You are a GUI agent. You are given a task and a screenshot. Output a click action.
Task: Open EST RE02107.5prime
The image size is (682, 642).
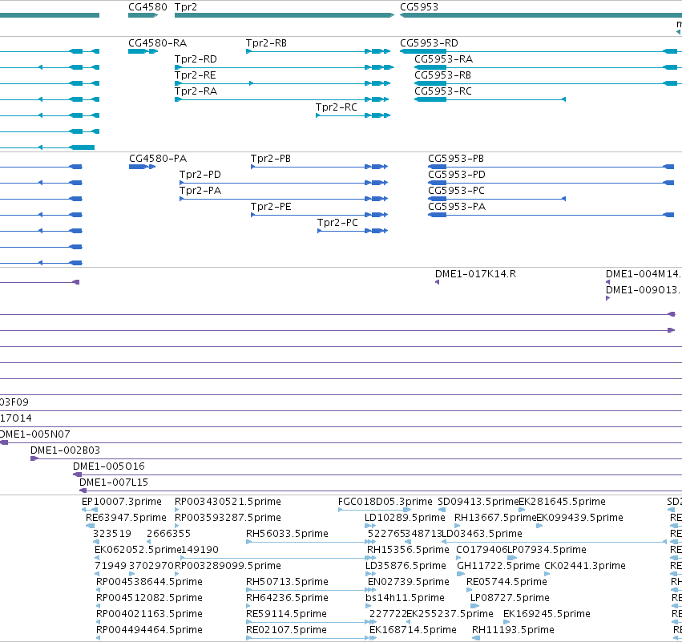tap(286, 631)
